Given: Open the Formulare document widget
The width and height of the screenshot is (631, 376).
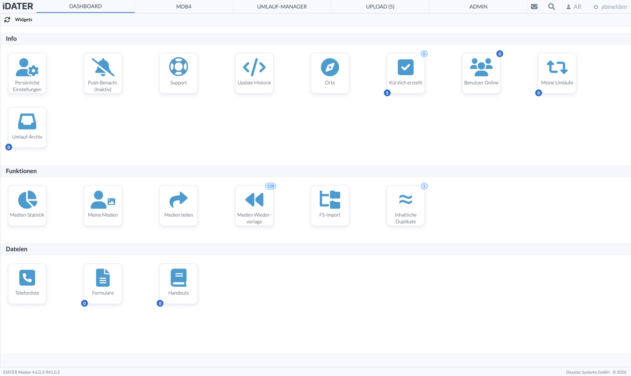Looking at the screenshot, I should (x=103, y=284).
